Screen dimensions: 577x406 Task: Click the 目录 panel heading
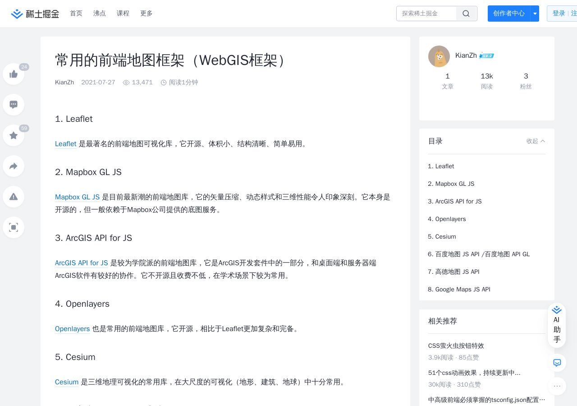click(x=435, y=141)
